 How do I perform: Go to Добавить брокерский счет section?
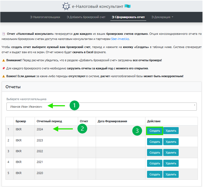(86, 17)
